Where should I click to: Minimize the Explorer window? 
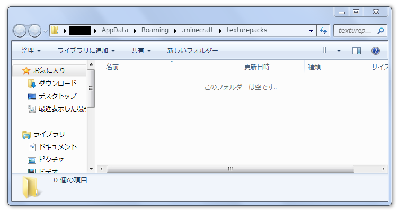[x=341, y=12]
